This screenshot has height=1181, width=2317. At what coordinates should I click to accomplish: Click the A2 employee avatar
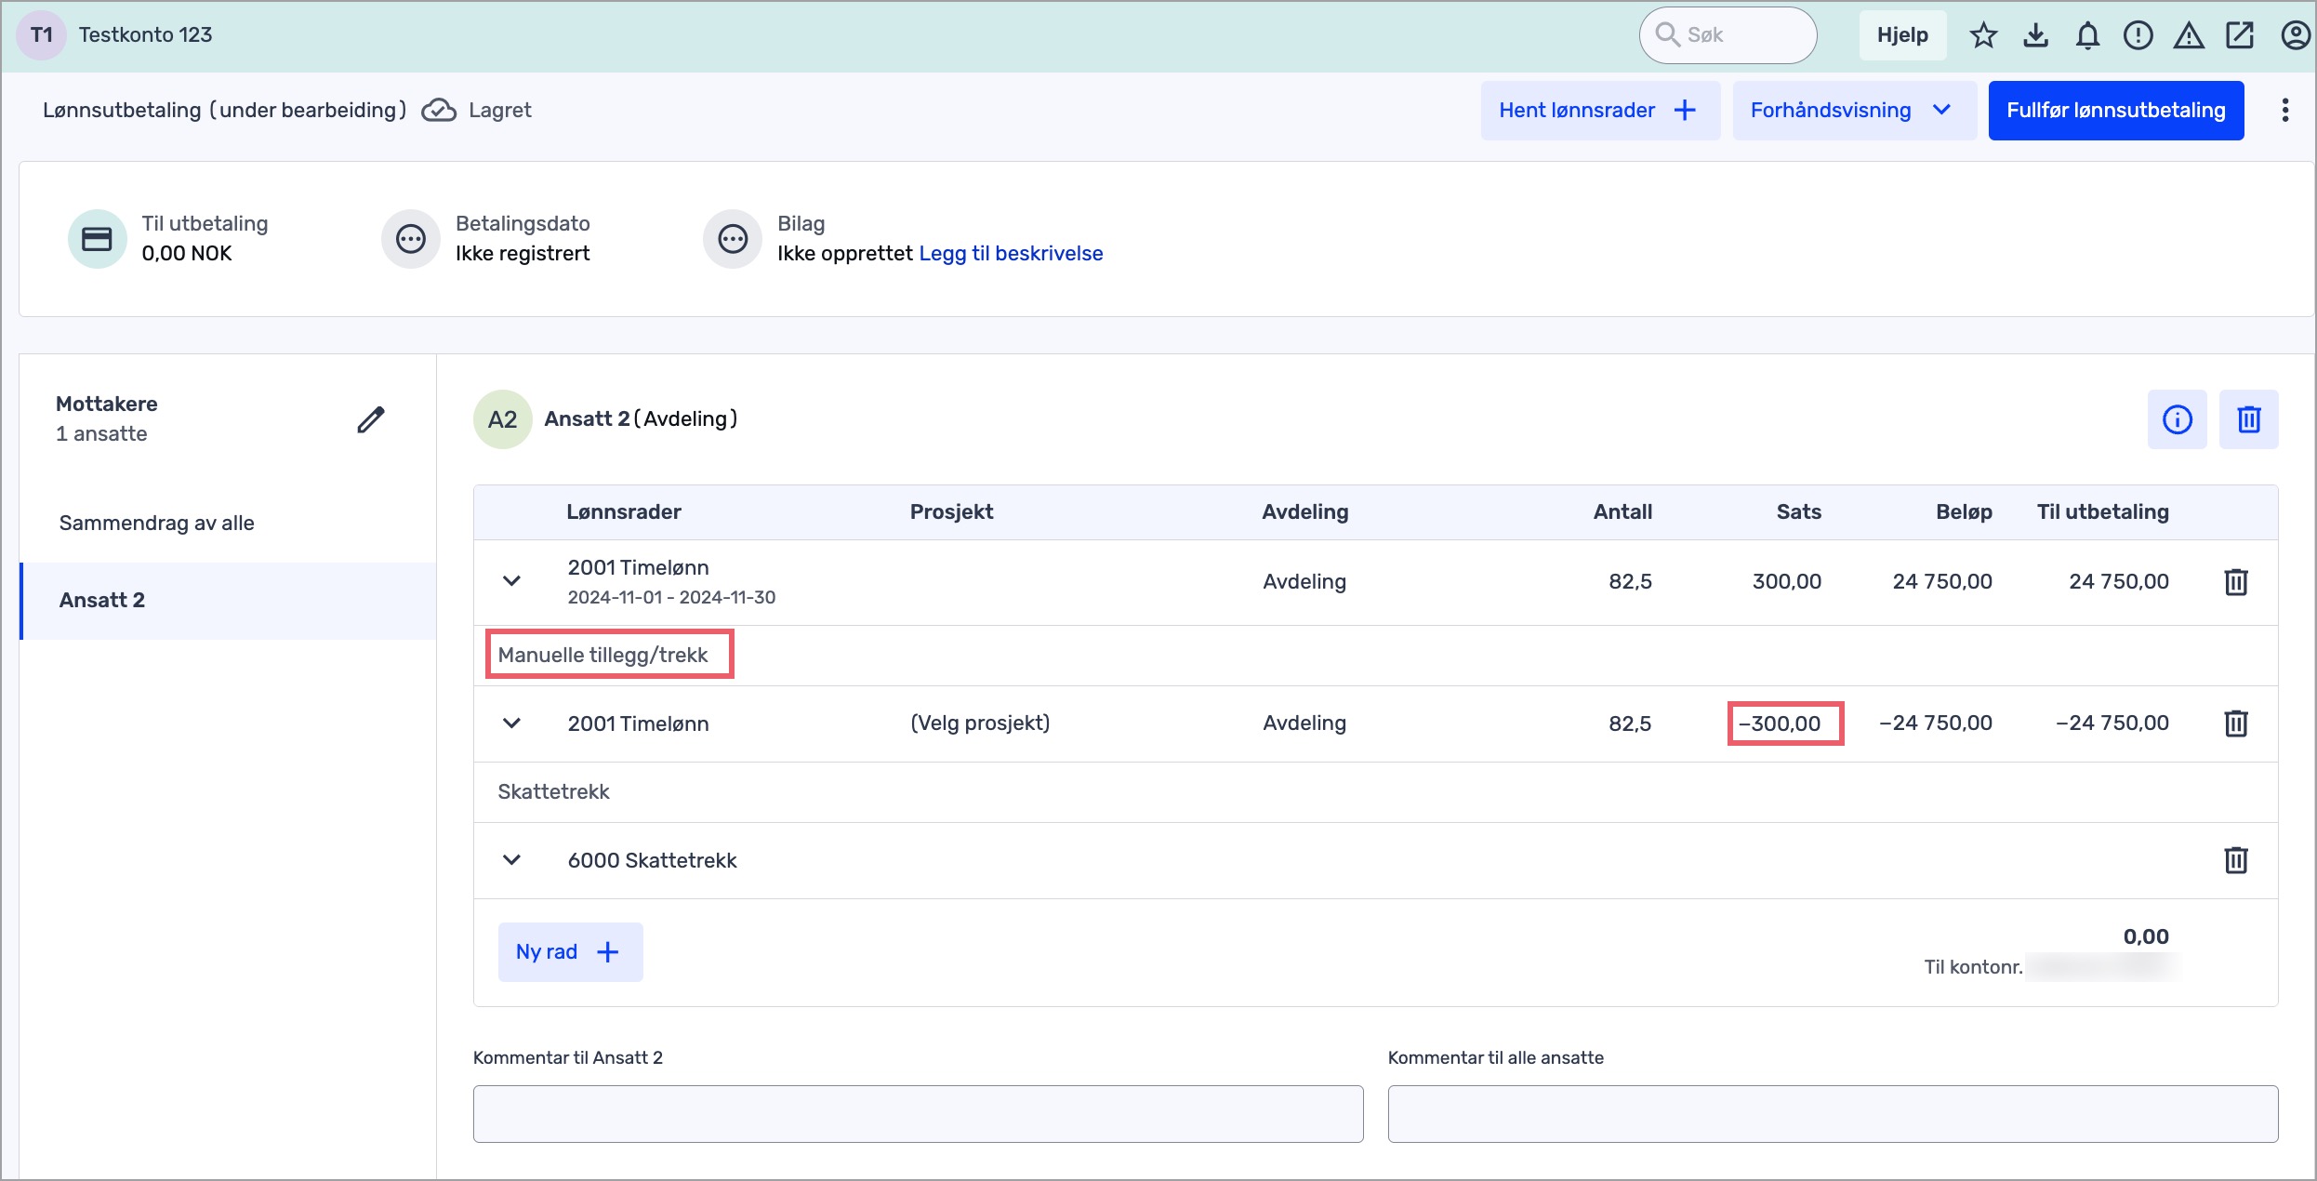pos(502,419)
